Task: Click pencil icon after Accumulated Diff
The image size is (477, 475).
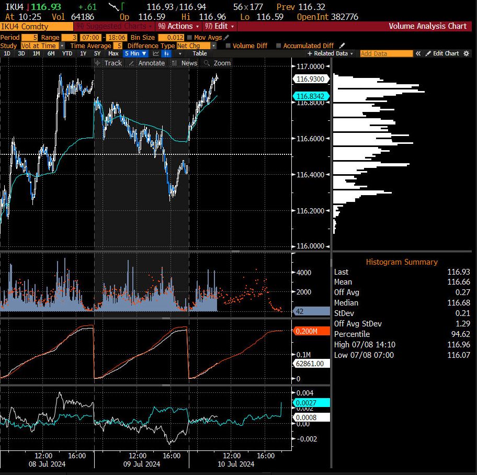Action: 342,46
